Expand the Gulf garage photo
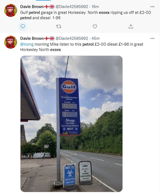This screenshot has width=160, height=193. pos(71,124)
